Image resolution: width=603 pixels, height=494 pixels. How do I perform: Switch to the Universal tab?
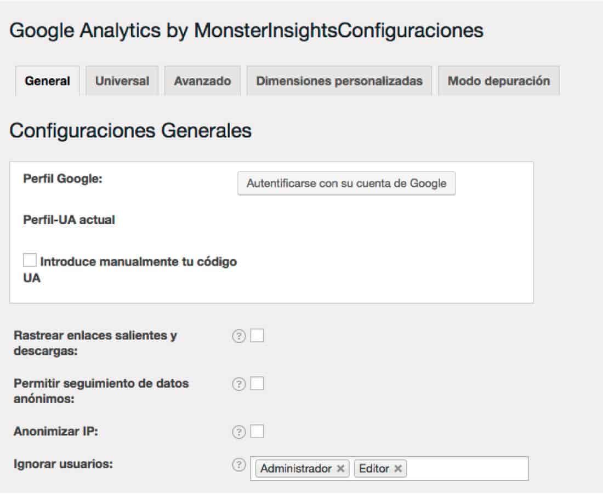point(122,81)
